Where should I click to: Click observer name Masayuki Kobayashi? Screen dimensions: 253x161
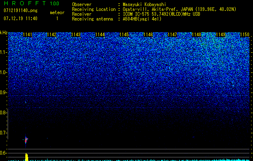click(144, 4)
